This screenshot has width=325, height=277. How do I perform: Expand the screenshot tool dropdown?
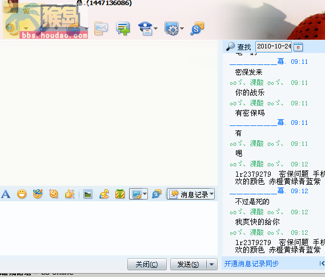145,194
